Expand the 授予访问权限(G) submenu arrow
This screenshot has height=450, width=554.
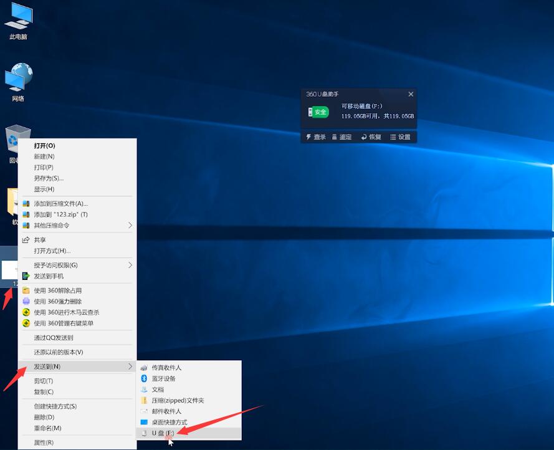130,265
